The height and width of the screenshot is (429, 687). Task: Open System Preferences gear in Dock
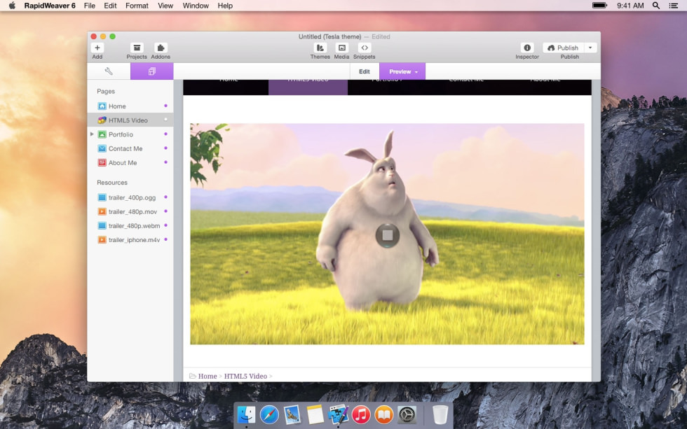click(407, 414)
